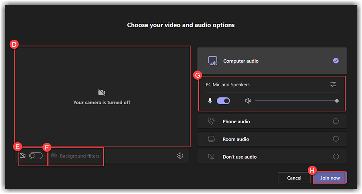Mute the microphone toggle switch
Viewport: 362px width, 194px height.
click(223, 101)
